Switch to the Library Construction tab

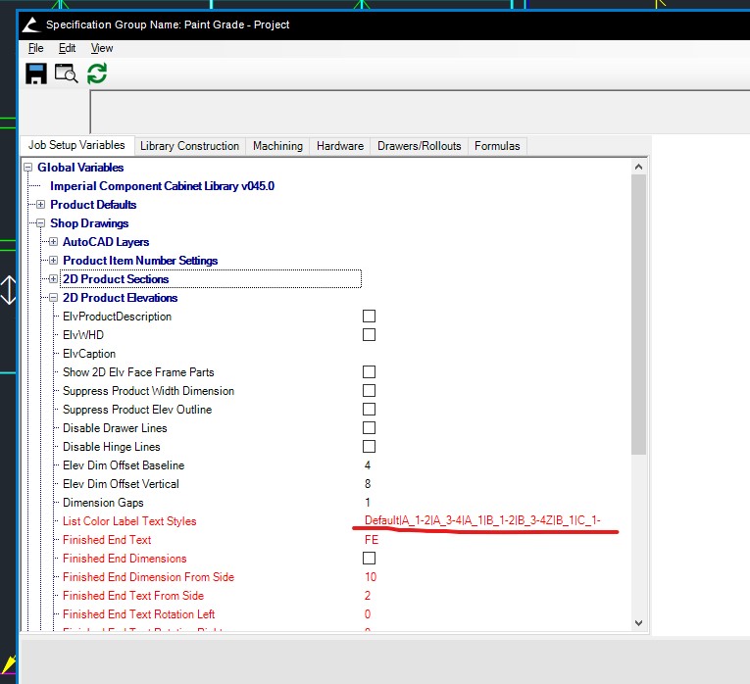point(189,146)
